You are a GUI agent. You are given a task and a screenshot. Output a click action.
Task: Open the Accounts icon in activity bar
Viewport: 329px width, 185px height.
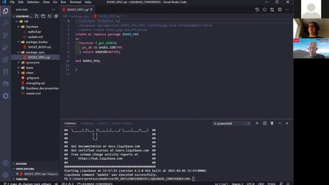[6, 163]
